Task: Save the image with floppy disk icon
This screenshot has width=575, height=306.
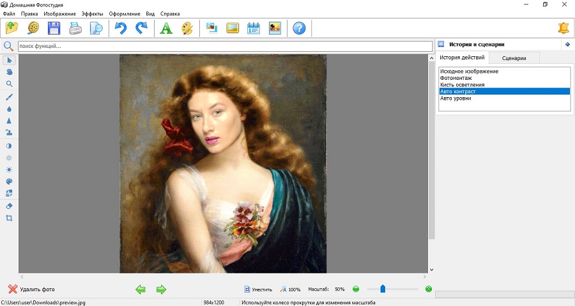Action: [54, 28]
